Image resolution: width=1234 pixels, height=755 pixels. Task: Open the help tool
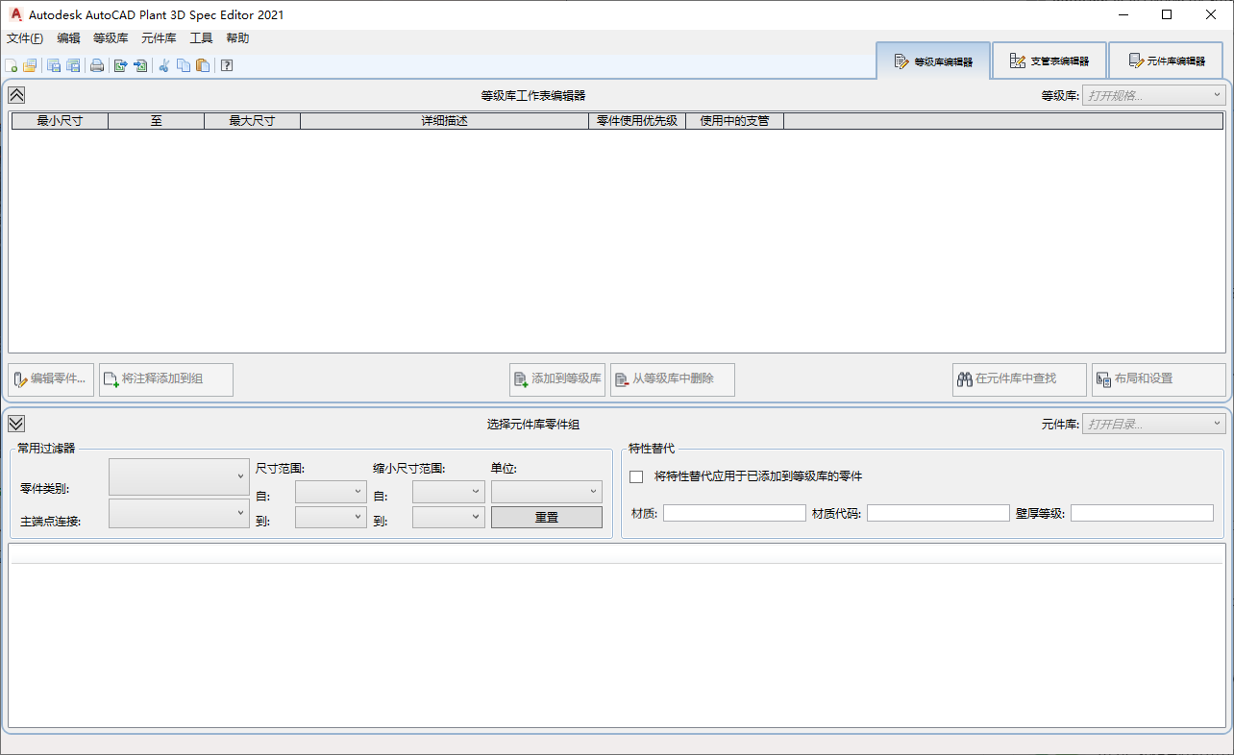click(x=227, y=65)
